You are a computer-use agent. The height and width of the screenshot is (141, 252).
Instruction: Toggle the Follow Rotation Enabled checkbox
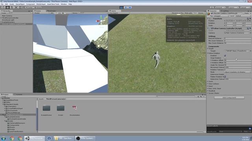(x=225, y=56)
